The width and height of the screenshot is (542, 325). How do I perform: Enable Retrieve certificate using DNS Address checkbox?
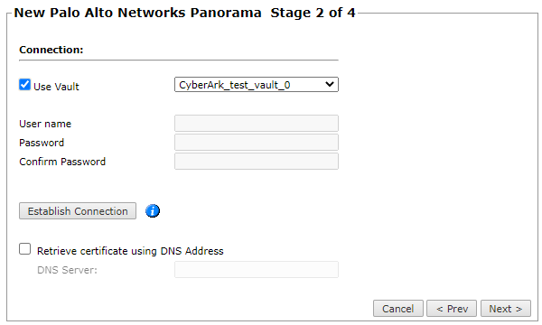(25, 248)
